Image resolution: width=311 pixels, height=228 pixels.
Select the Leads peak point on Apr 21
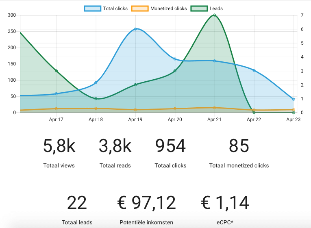[x=214, y=15]
